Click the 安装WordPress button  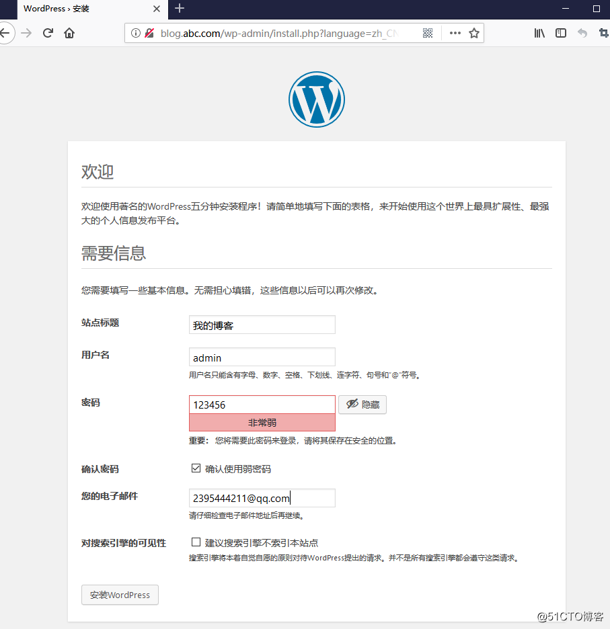[120, 595]
